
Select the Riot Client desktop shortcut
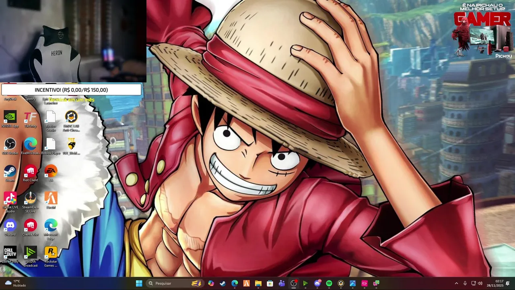coord(30,173)
